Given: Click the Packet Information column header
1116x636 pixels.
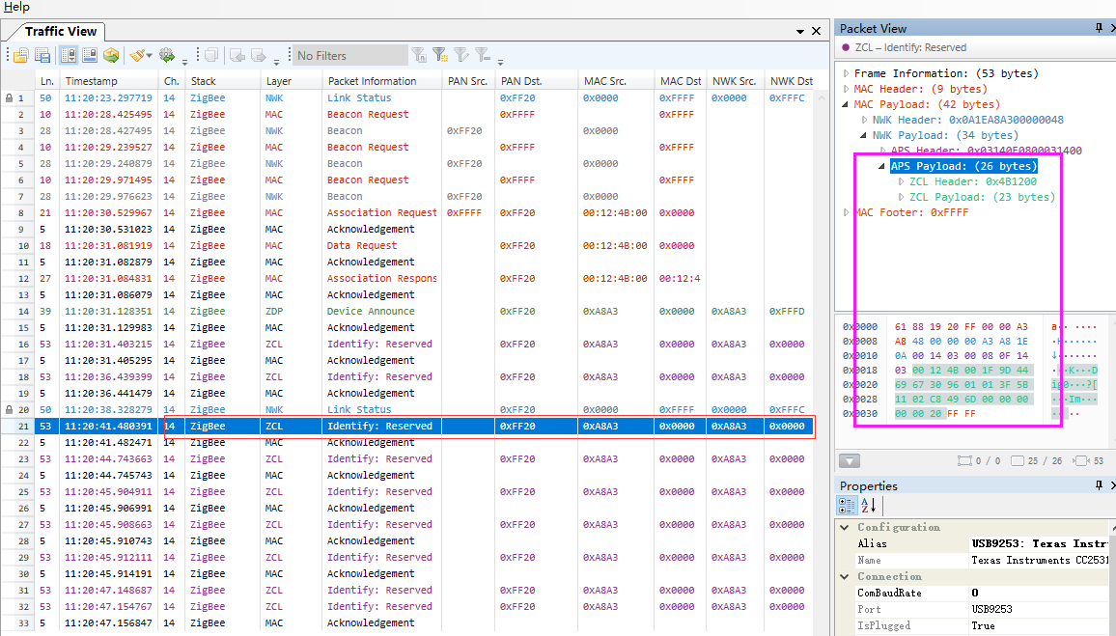Looking at the screenshot, I should click(372, 81).
